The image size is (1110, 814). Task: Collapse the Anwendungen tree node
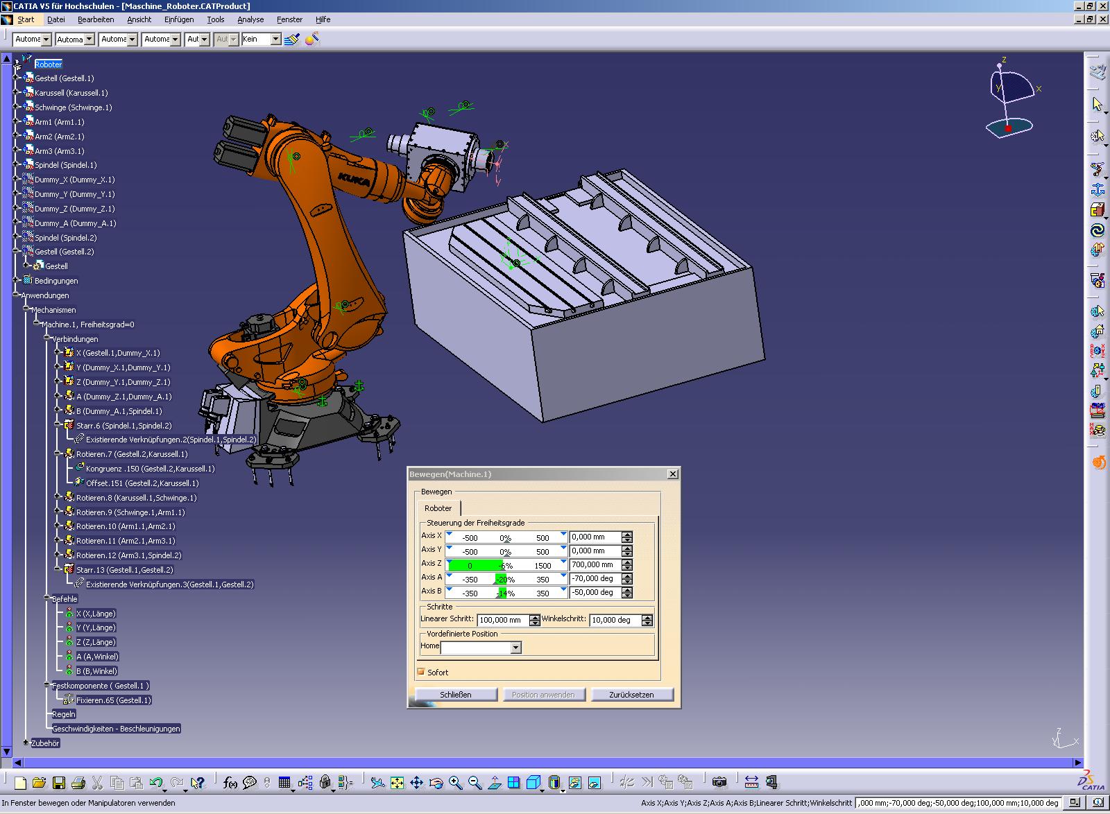coord(17,295)
